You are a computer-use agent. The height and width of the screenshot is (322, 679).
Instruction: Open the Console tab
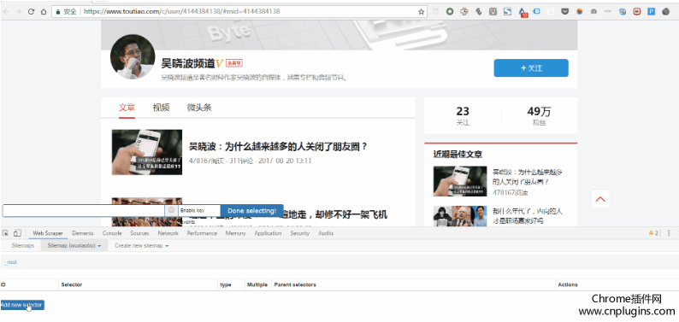pyautogui.click(x=112, y=233)
